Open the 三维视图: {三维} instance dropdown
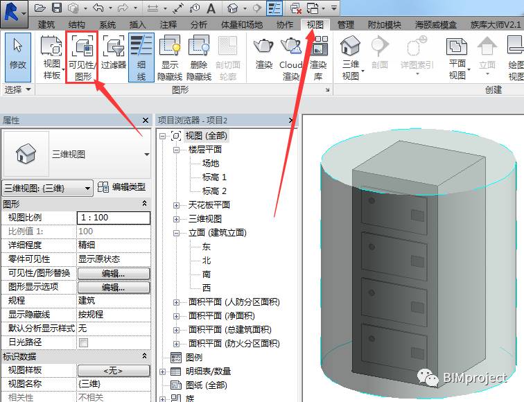This screenshot has width=524, height=402. tap(47, 188)
